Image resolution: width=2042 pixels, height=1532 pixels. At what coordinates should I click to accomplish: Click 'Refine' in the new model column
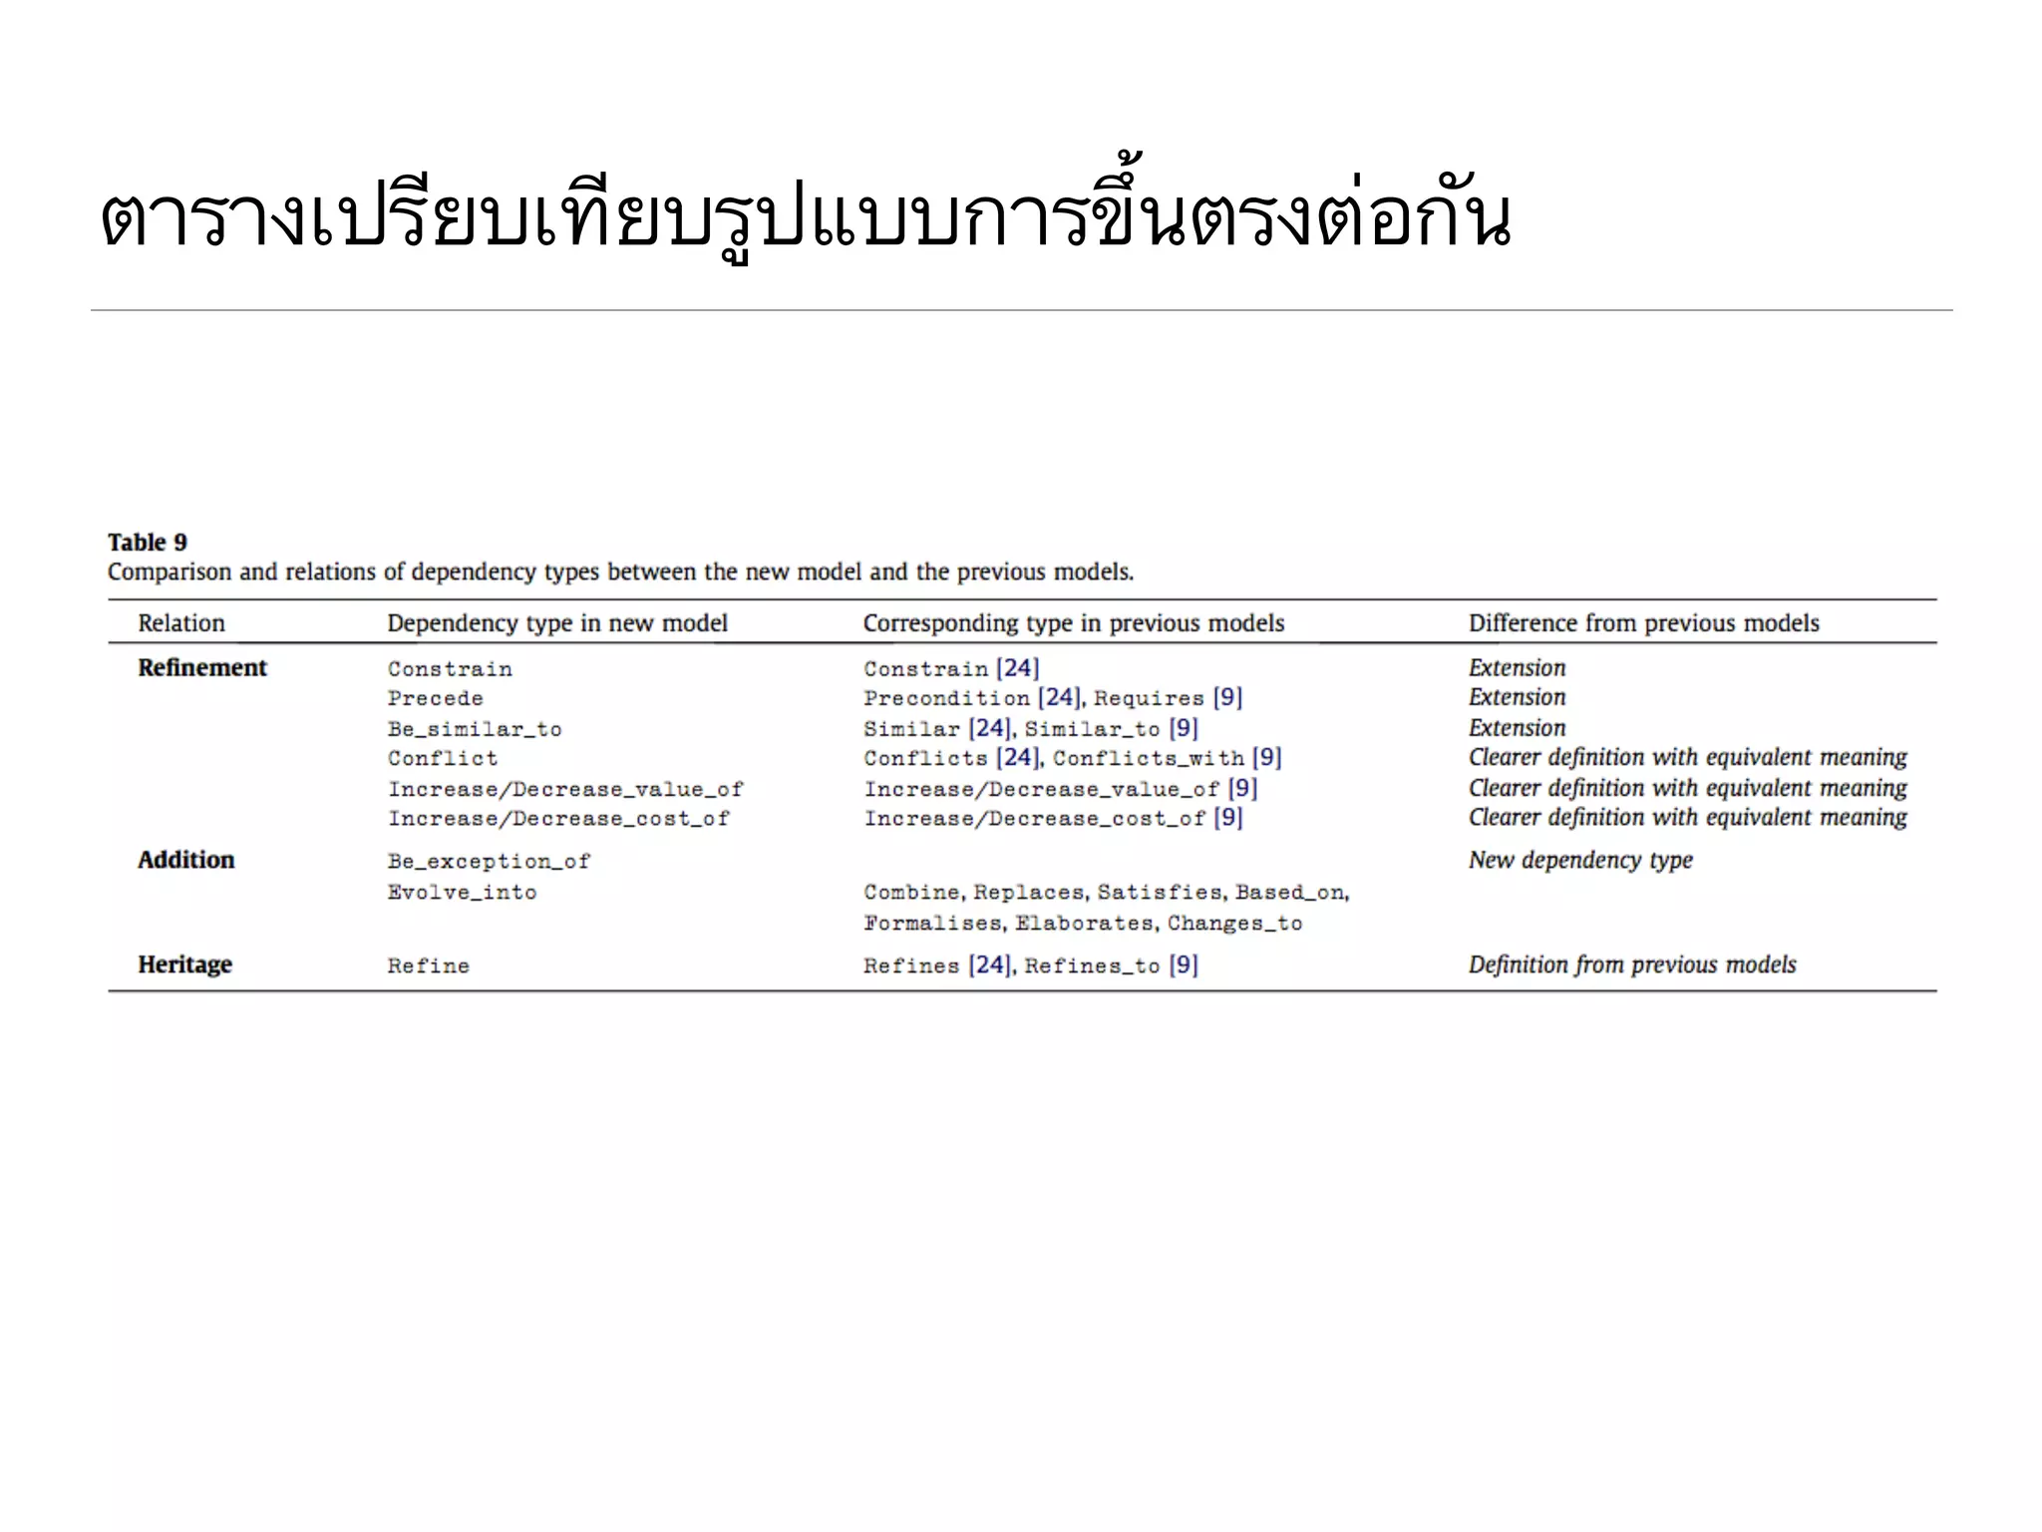[x=428, y=965]
